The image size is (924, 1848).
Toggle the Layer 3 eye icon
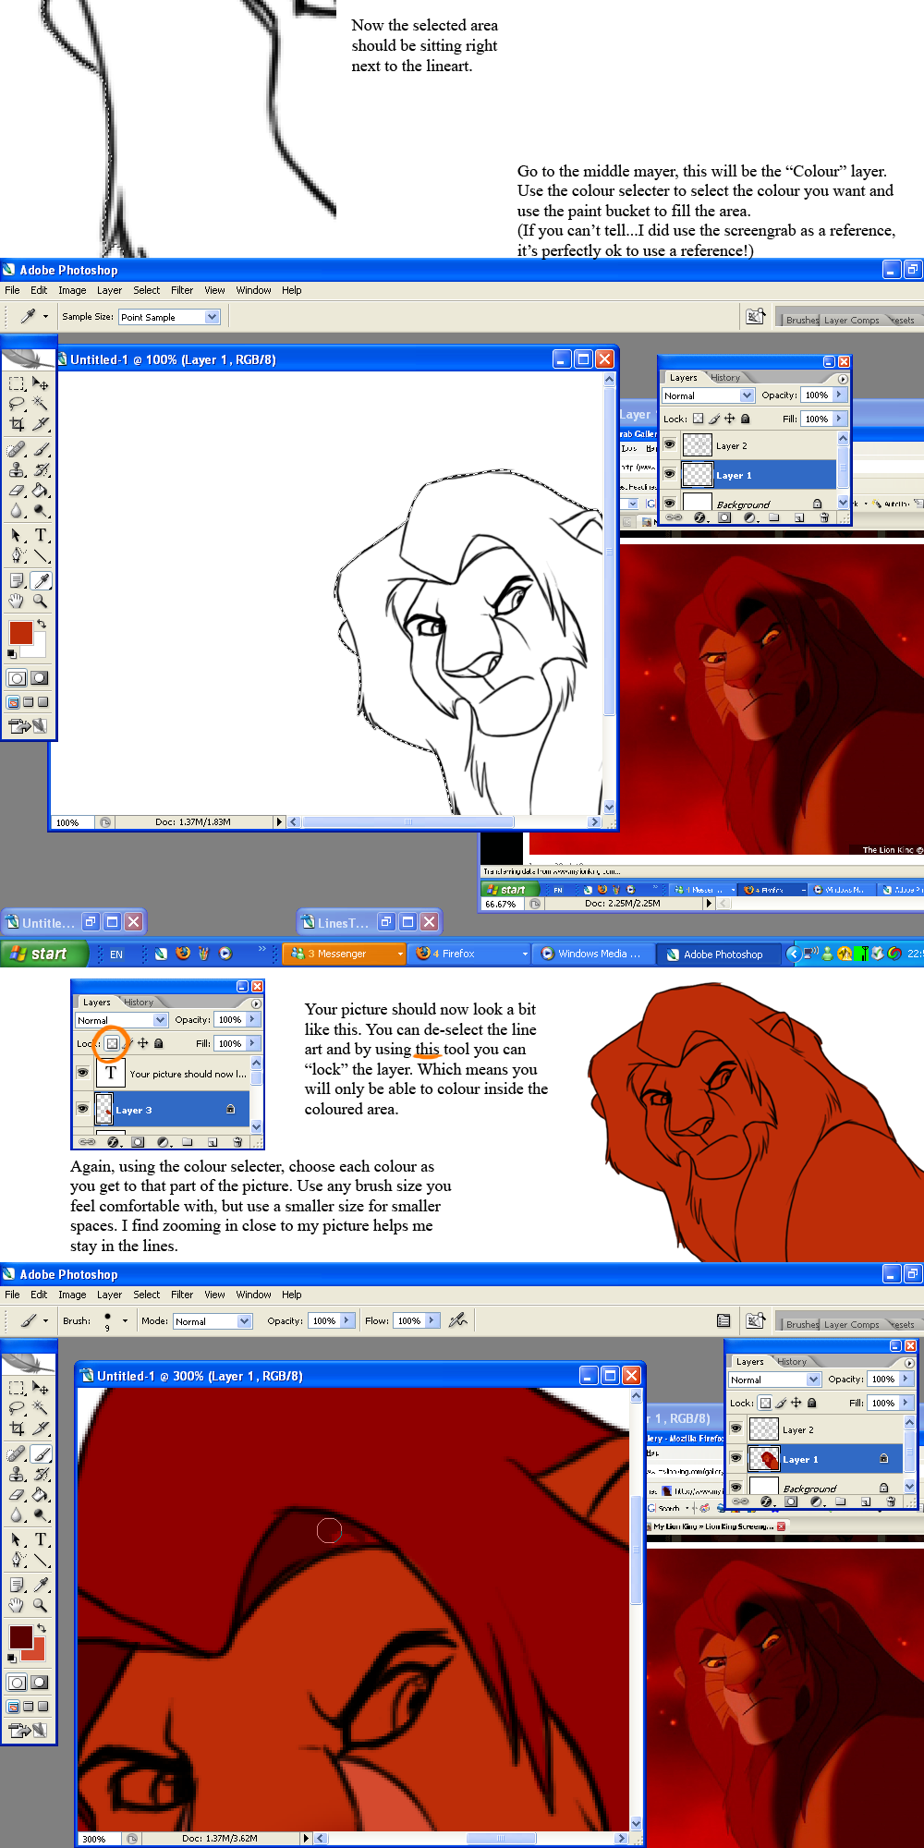[82, 1109]
